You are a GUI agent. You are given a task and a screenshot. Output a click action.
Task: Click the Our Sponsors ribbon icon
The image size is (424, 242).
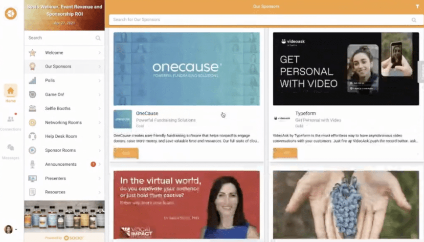click(x=32, y=66)
